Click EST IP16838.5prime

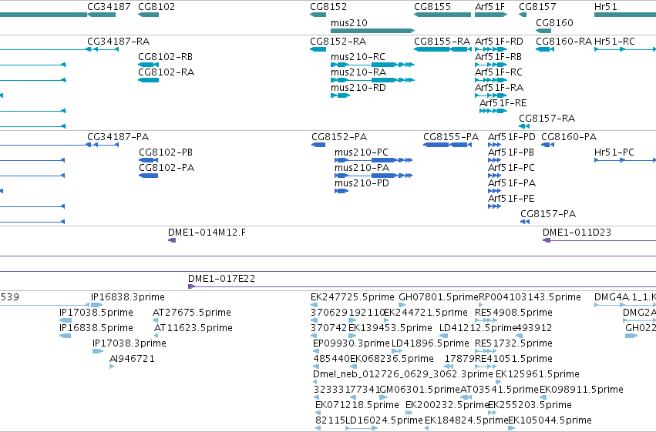tap(96, 328)
